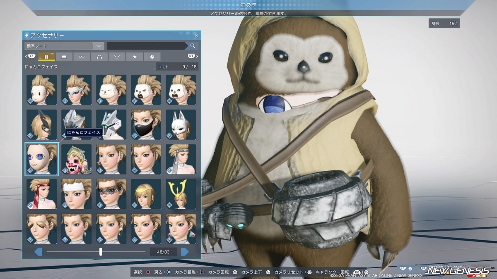This screenshot has width=497, height=279.
Task: Click the search magnifier icon
Action: [x=193, y=46]
